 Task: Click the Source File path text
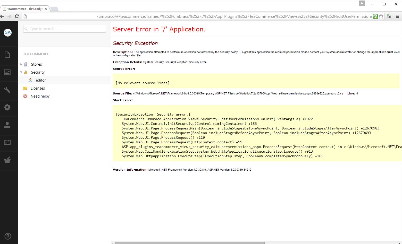click(x=238, y=93)
